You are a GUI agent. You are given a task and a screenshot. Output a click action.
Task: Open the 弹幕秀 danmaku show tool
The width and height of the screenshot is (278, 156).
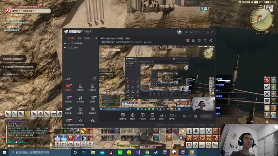80,111
